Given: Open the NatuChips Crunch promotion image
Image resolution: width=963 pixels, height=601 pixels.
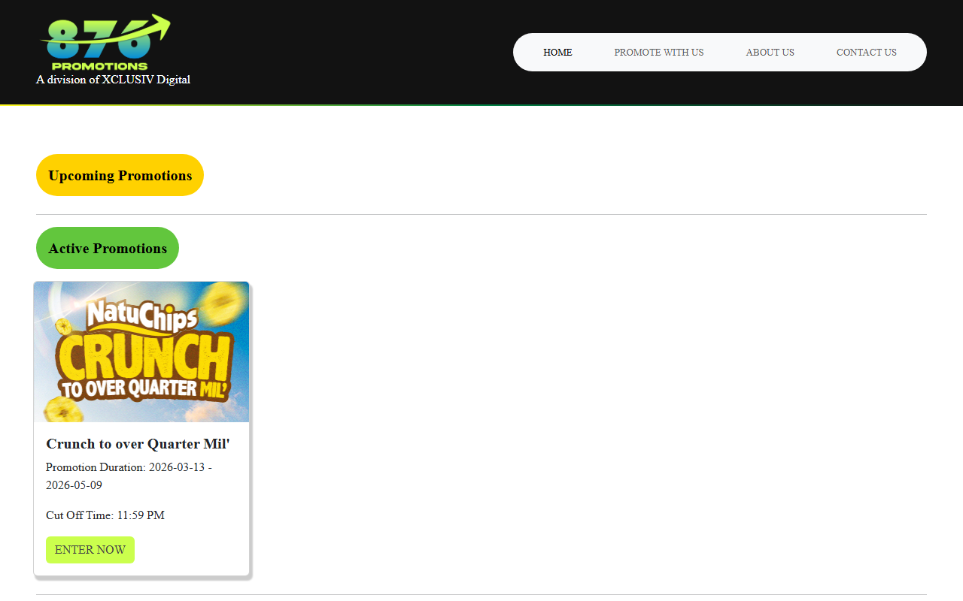Looking at the screenshot, I should [141, 352].
